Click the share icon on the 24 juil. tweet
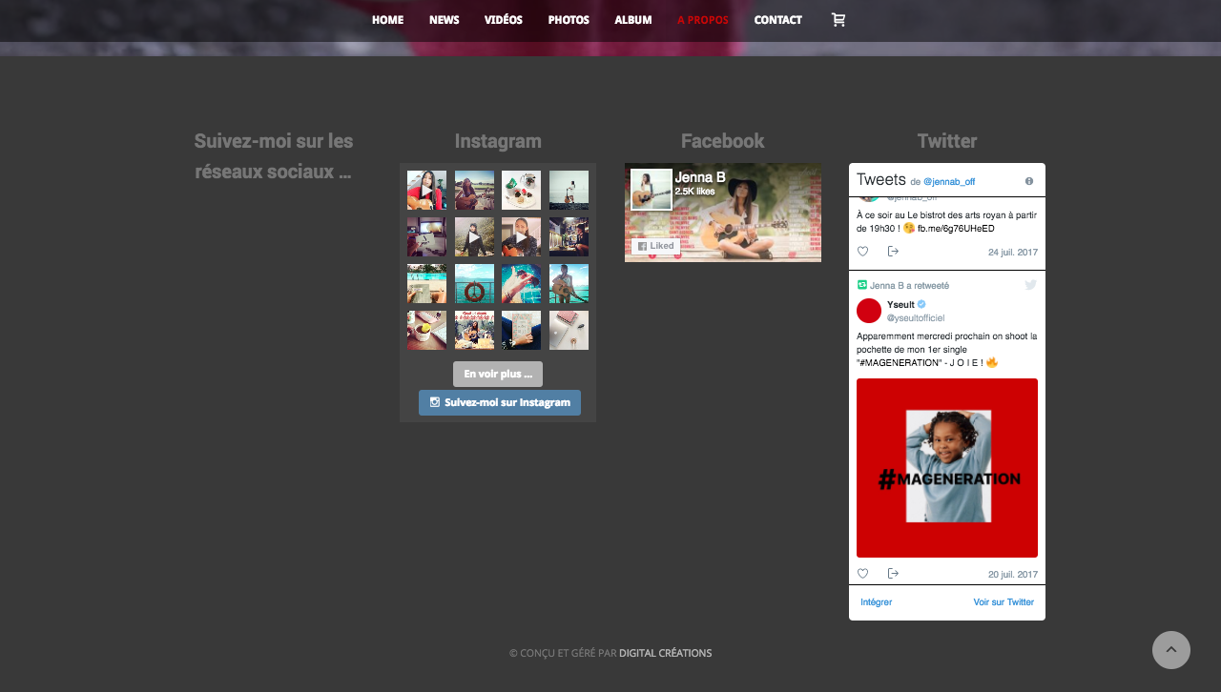 point(893,252)
